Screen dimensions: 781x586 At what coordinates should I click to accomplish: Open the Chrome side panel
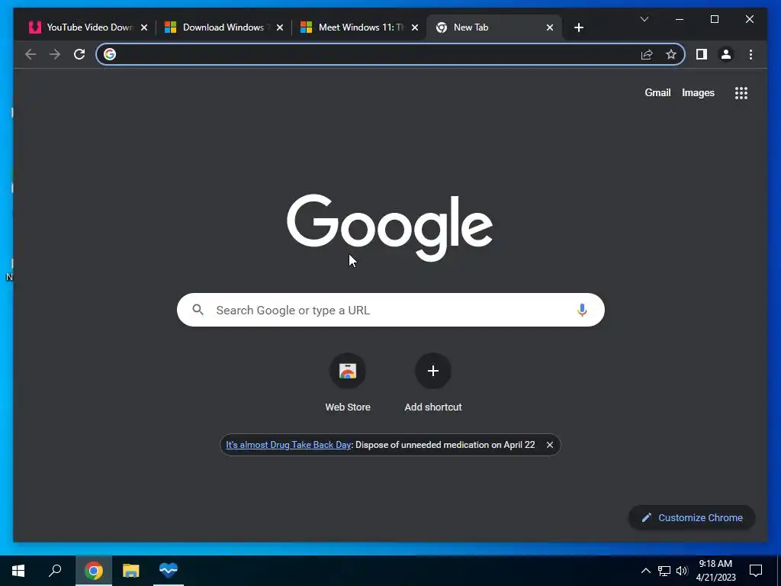coord(702,54)
